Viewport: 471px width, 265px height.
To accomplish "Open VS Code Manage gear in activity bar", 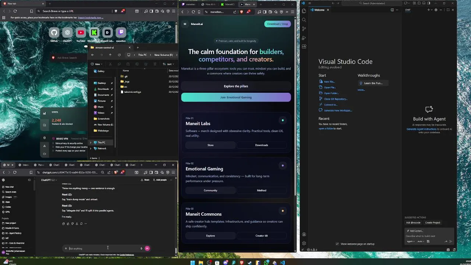I will [x=304, y=243].
